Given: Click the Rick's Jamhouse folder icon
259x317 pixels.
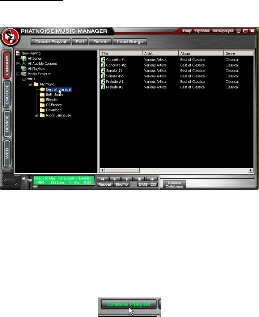Looking at the screenshot, I should [42, 115].
